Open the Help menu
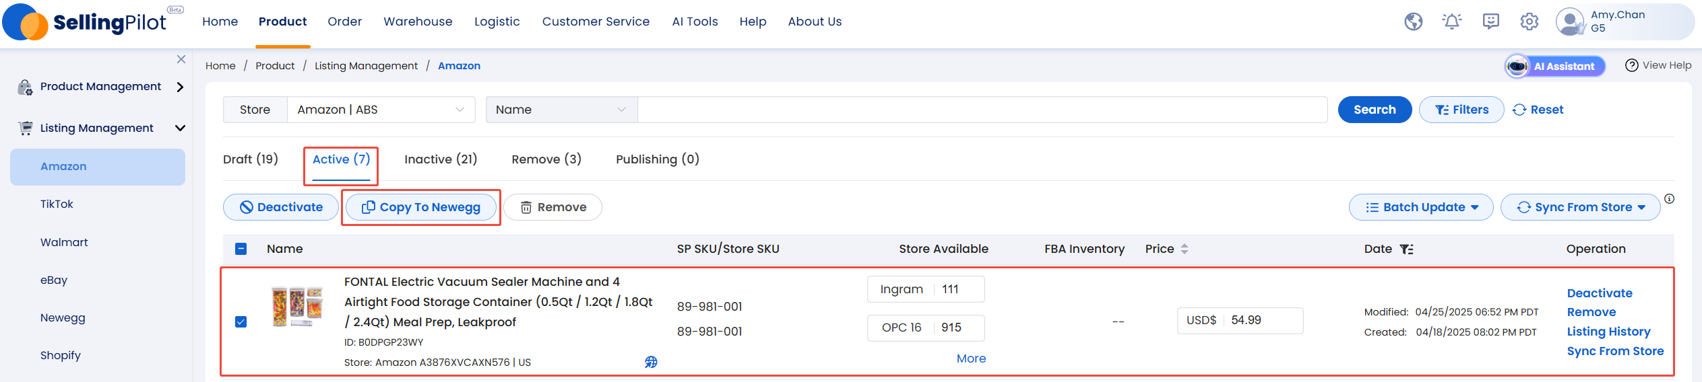Image resolution: width=1702 pixels, height=382 pixels. (753, 22)
